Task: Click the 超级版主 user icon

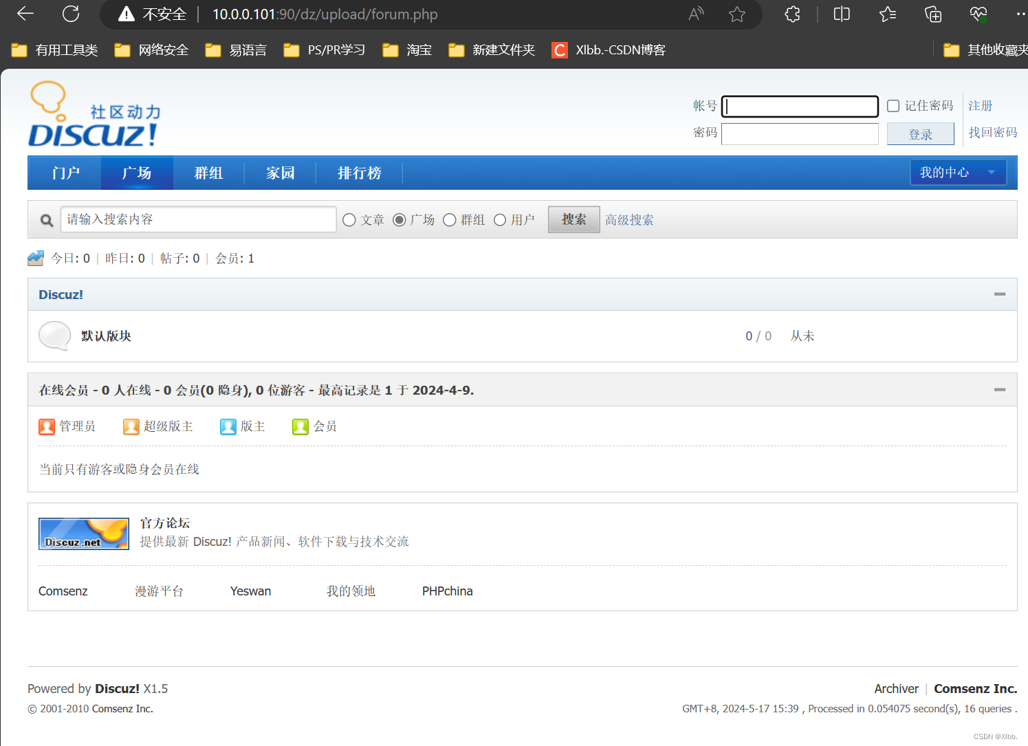Action: [131, 427]
